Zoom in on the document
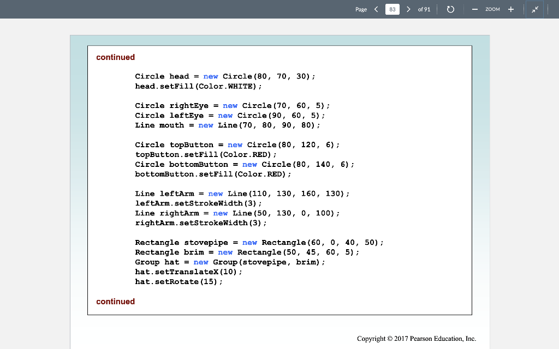The image size is (559, 349). point(510,9)
